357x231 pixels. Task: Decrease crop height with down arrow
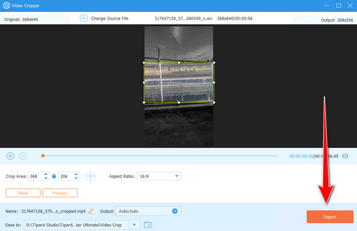tap(76, 178)
